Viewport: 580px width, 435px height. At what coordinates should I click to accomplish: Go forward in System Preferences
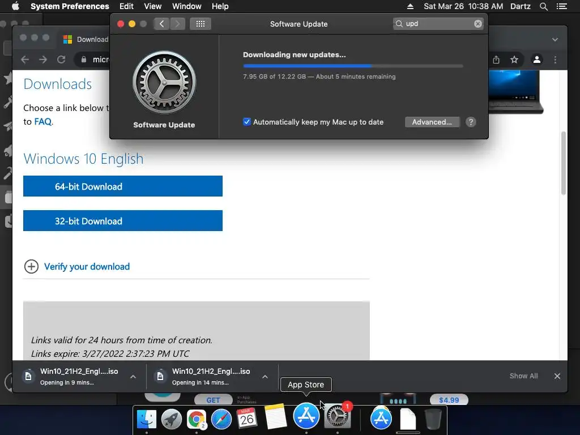(177, 24)
